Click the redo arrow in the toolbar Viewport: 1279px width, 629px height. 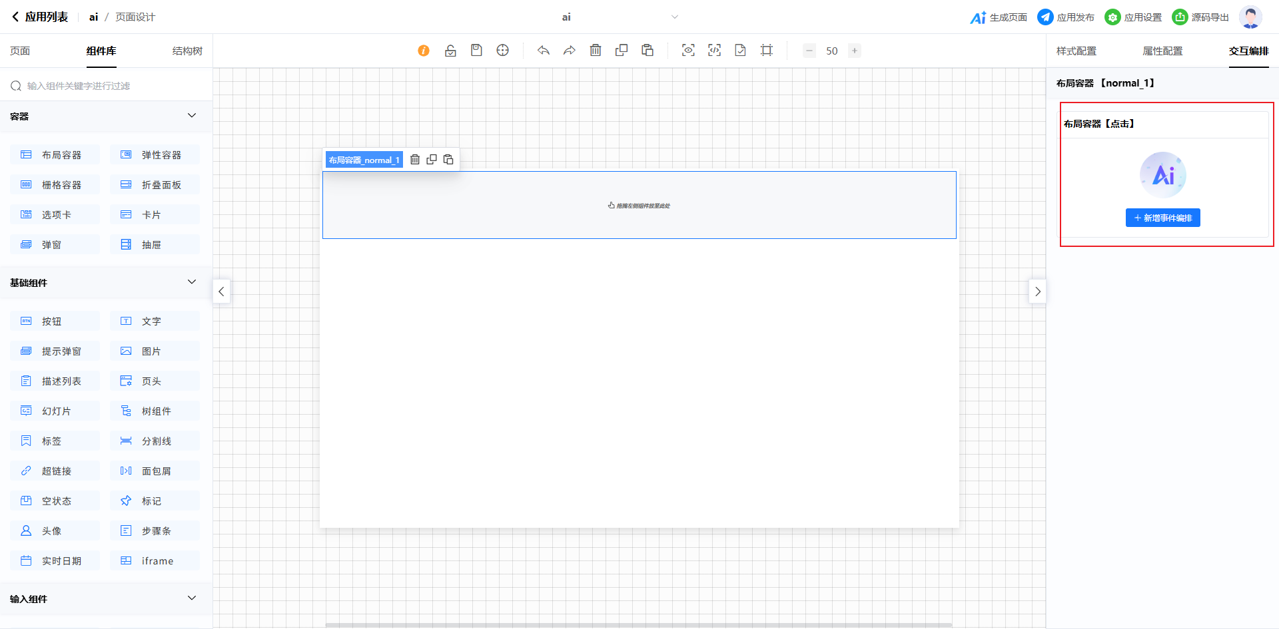(x=570, y=51)
